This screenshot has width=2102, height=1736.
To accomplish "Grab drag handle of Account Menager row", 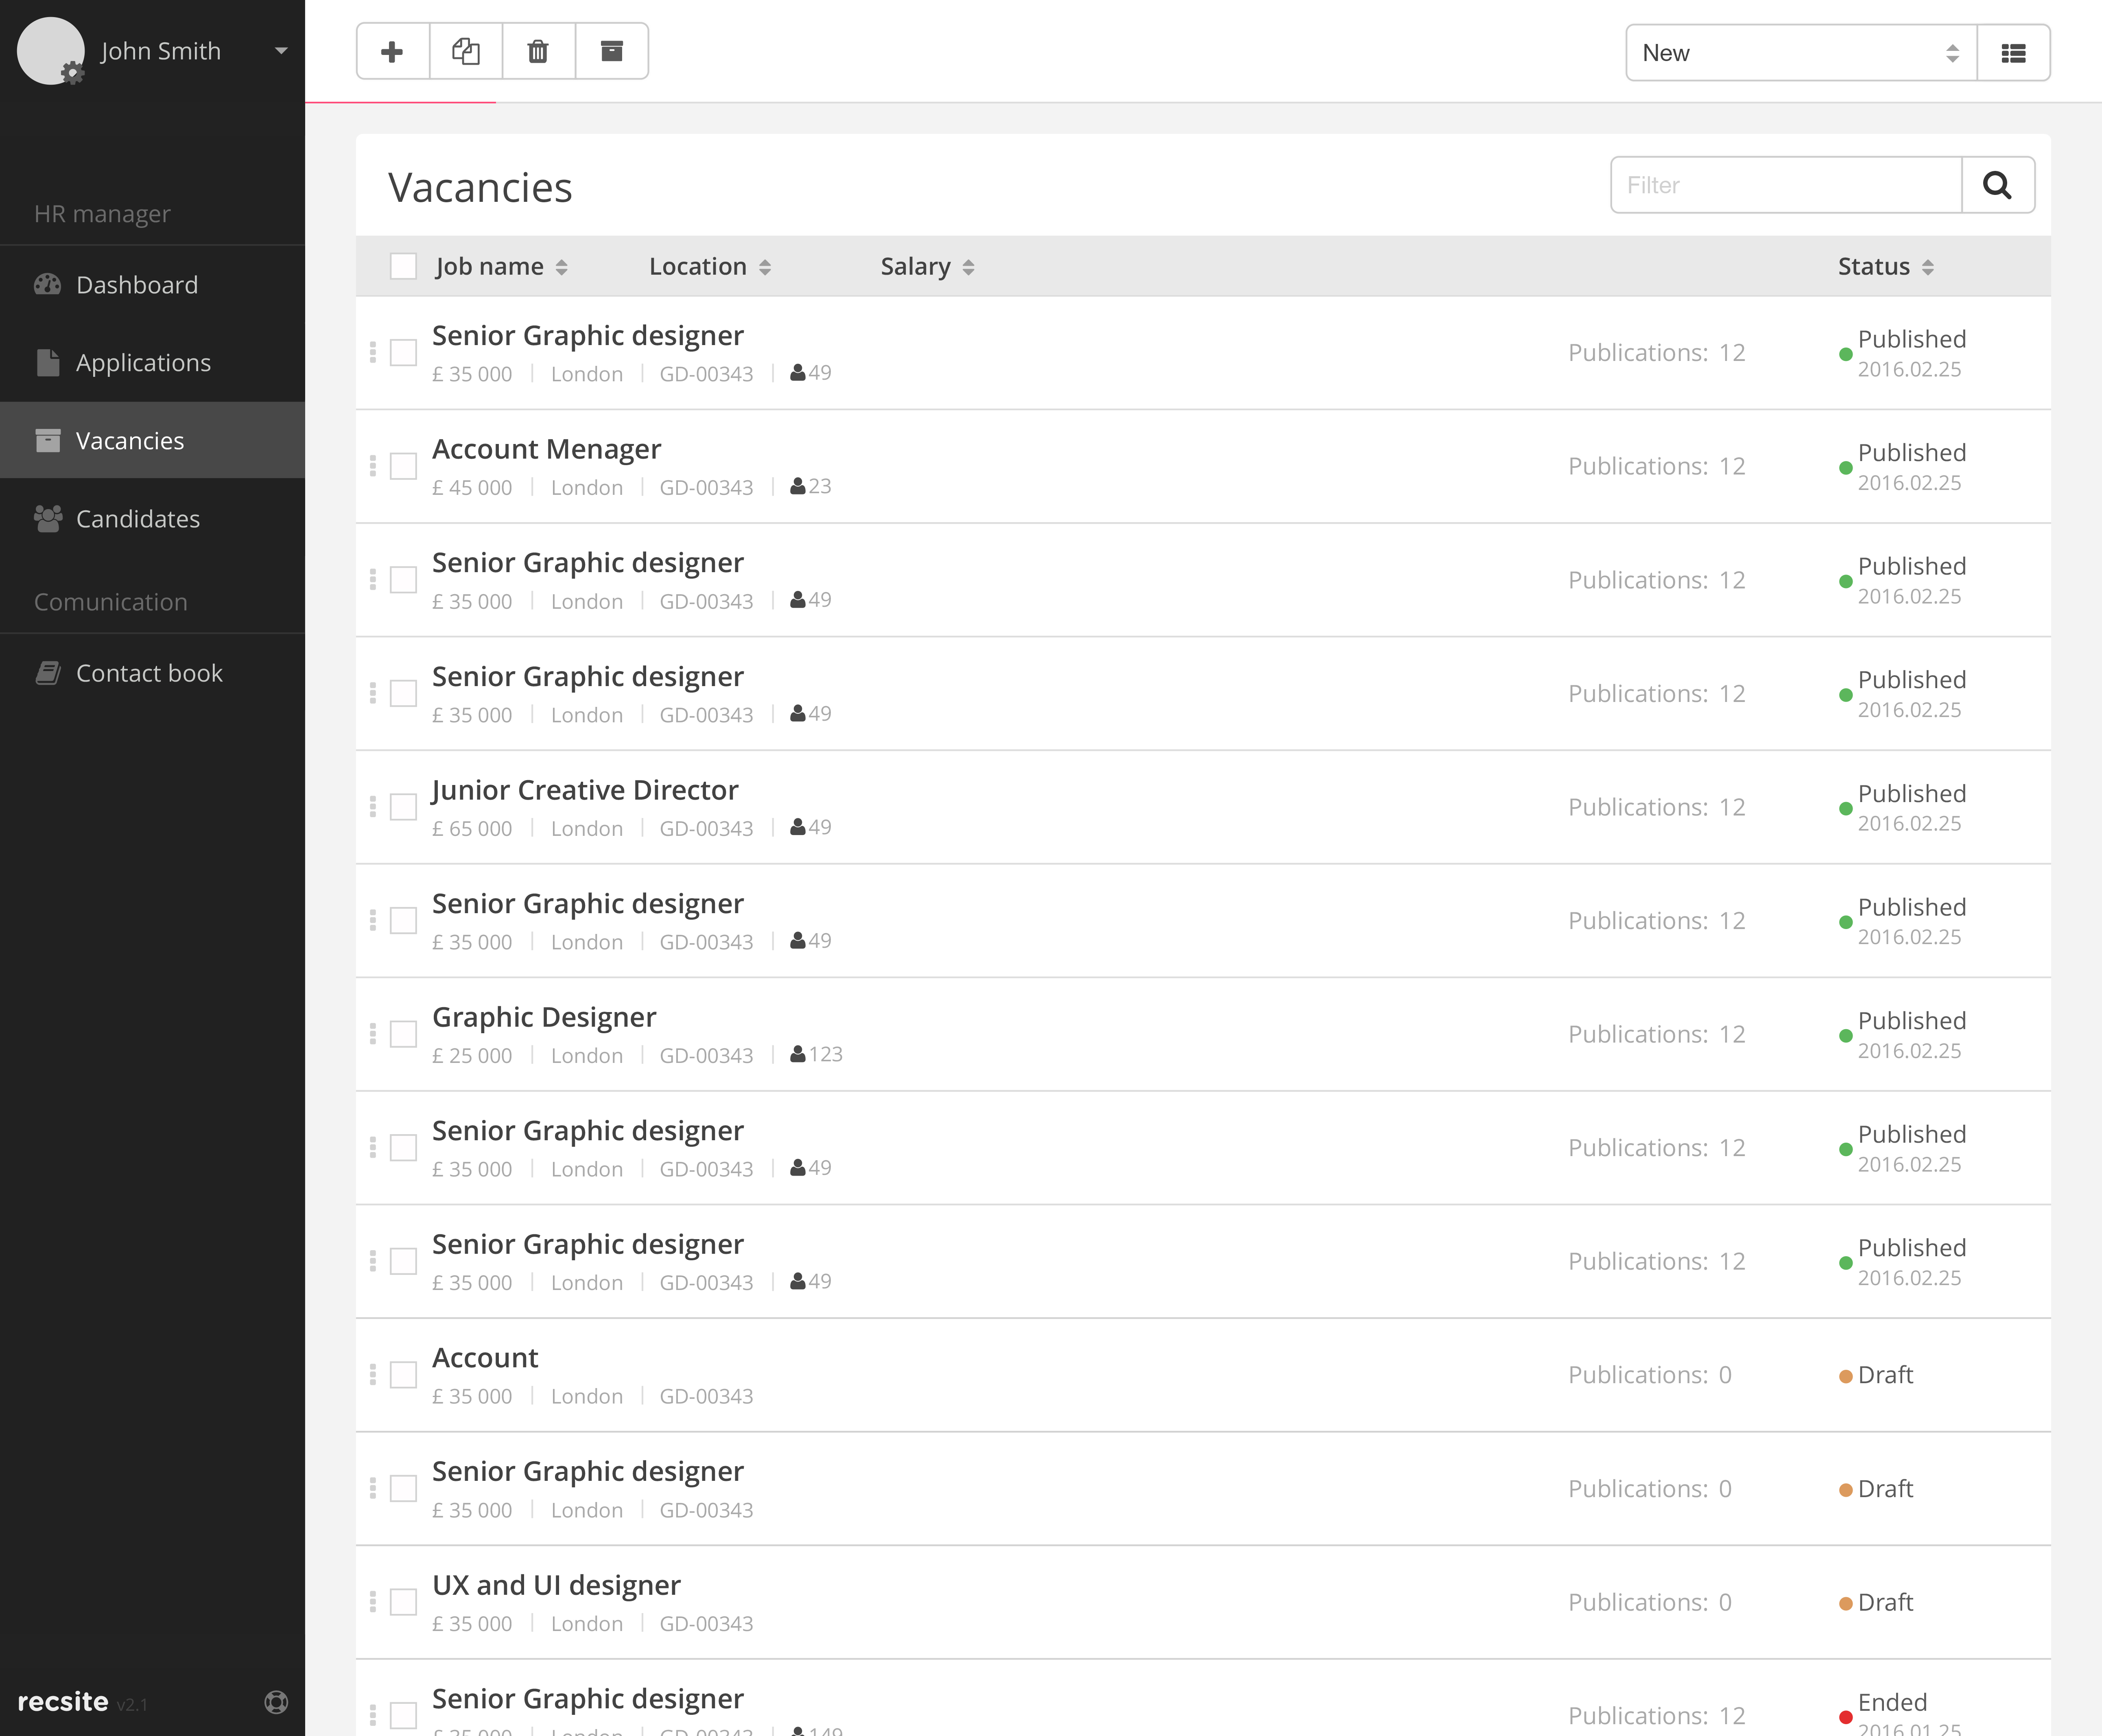I will [373, 466].
